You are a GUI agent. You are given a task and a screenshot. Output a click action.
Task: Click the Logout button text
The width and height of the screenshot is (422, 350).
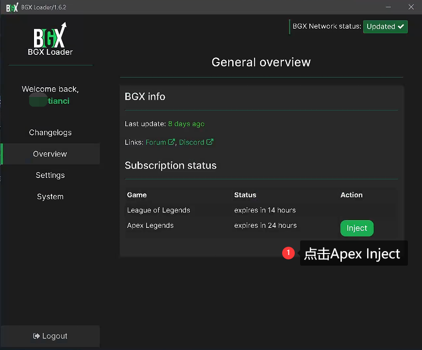click(55, 336)
